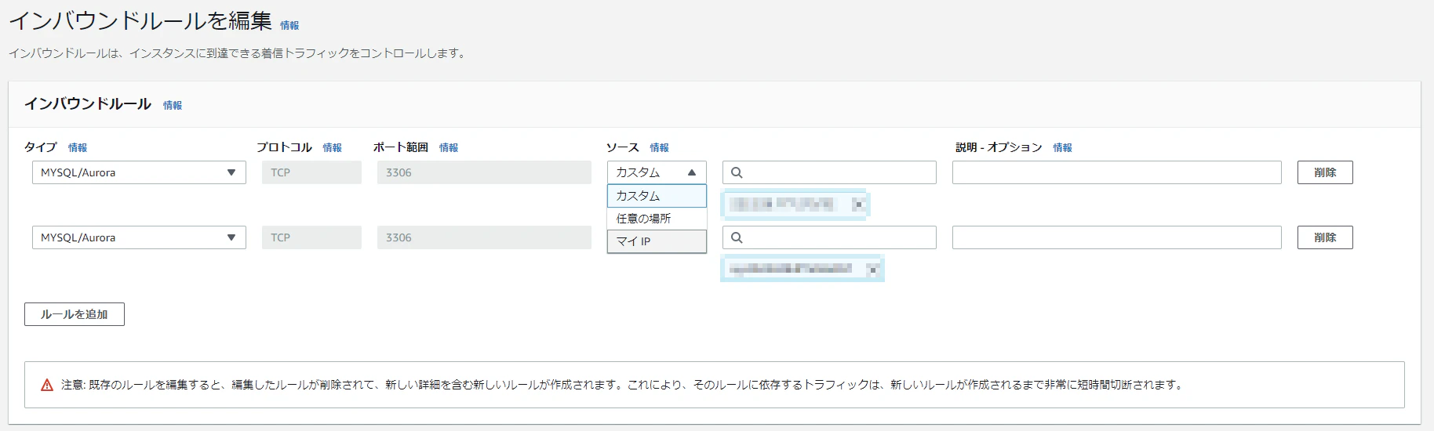The height and width of the screenshot is (431, 1434).
Task: Open 情報 link beside インバウンドルール heading
Action: (173, 105)
